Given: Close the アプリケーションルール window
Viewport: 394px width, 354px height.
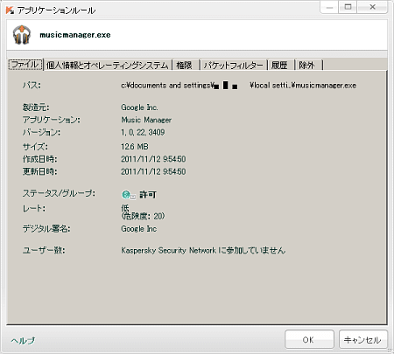Looking at the screenshot, I should click(373, 7).
